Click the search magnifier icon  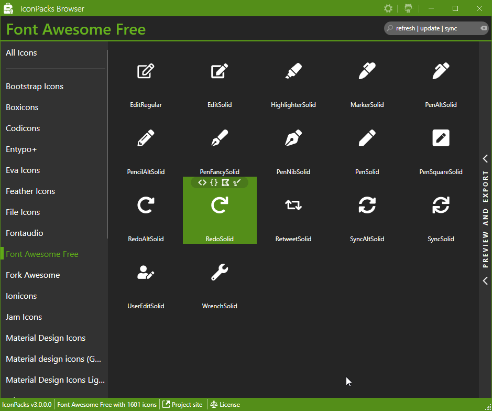pos(390,28)
